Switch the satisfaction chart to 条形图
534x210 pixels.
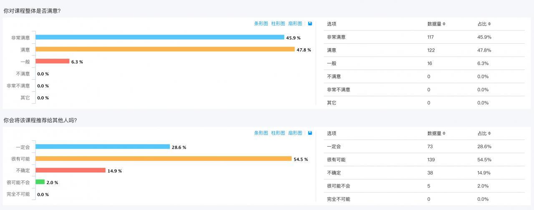click(x=261, y=24)
